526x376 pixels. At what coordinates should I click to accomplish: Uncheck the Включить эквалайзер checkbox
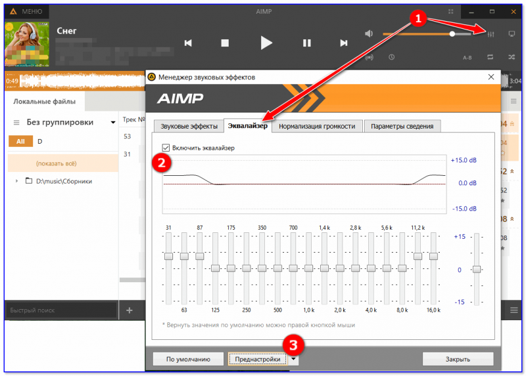point(166,148)
